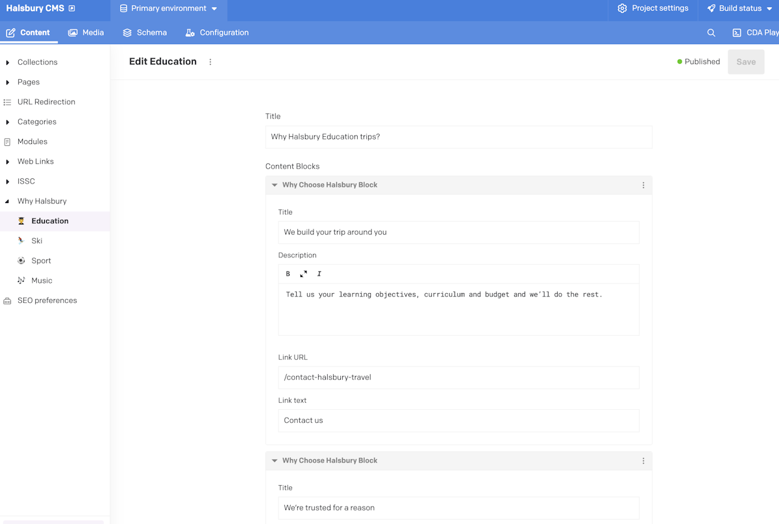Expand the Pages tree item
Screen dimensions: 779x524
click(8, 82)
